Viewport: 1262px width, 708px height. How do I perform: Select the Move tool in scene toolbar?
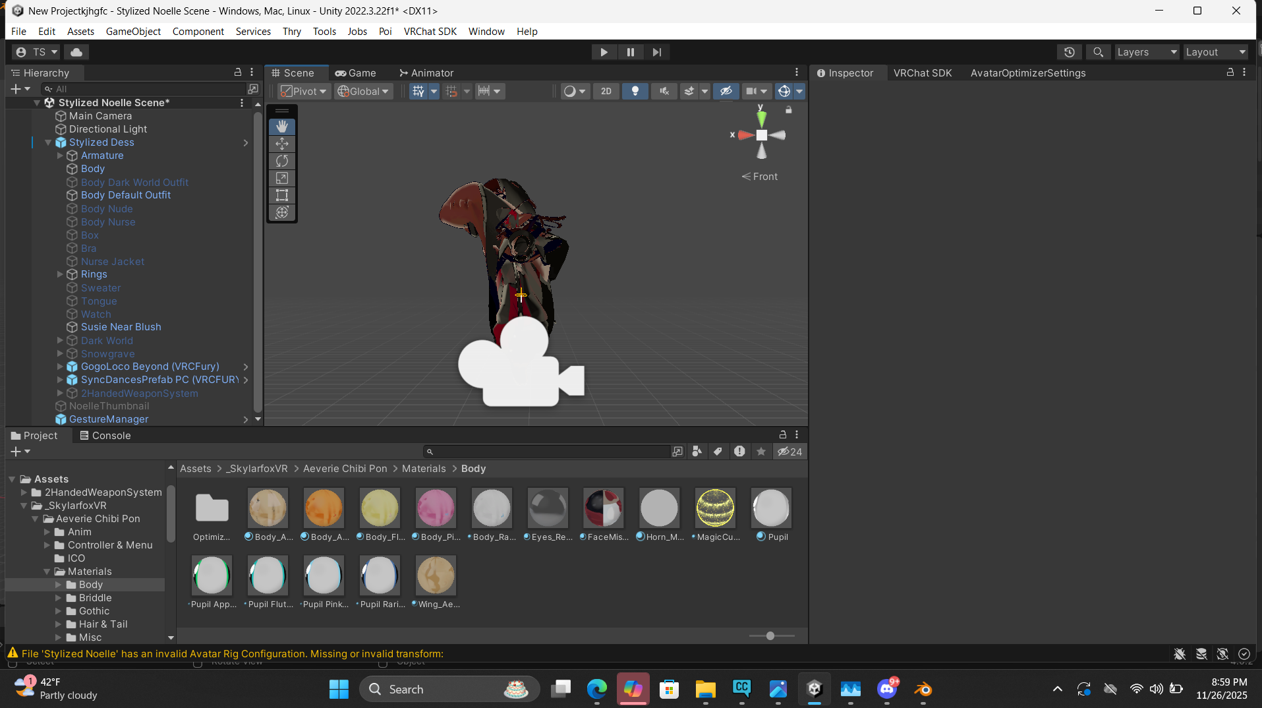(x=282, y=143)
